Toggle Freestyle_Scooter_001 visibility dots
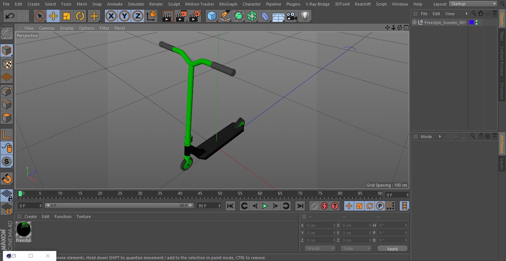This screenshot has width=506, height=261. click(x=476, y=22)
